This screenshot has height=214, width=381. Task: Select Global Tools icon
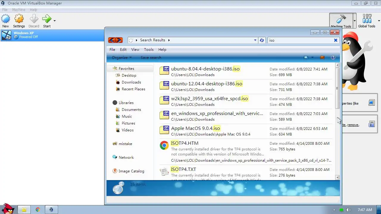click(367, 19)
